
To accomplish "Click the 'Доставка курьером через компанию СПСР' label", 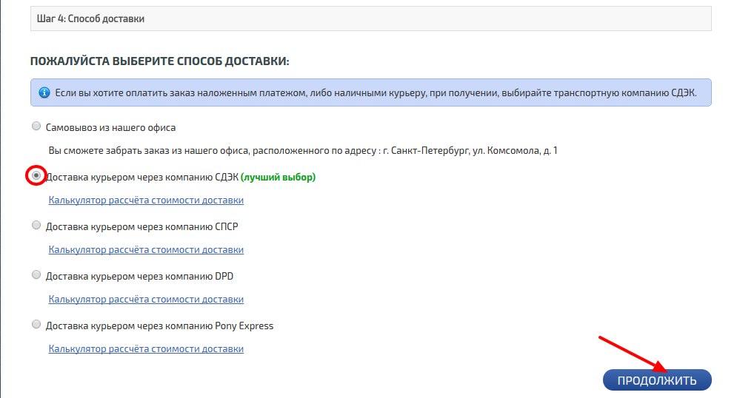I will 141,226.
